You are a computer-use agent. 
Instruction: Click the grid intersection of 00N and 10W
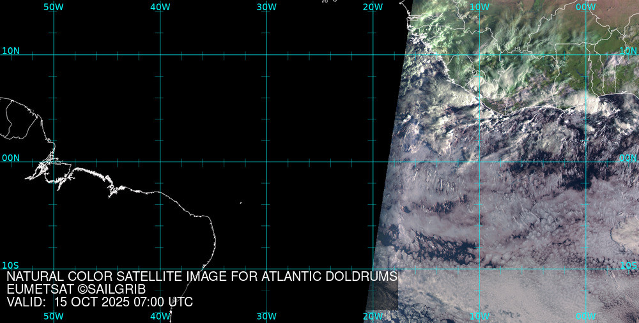coord(479,161)
